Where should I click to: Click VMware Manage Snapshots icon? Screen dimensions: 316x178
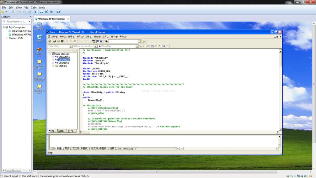pos(30,12)
